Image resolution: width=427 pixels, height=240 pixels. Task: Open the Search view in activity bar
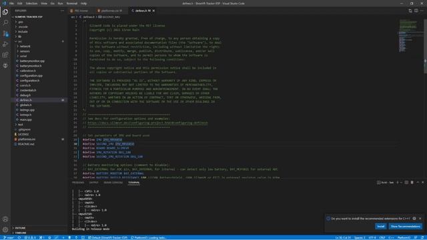[5, 23]
